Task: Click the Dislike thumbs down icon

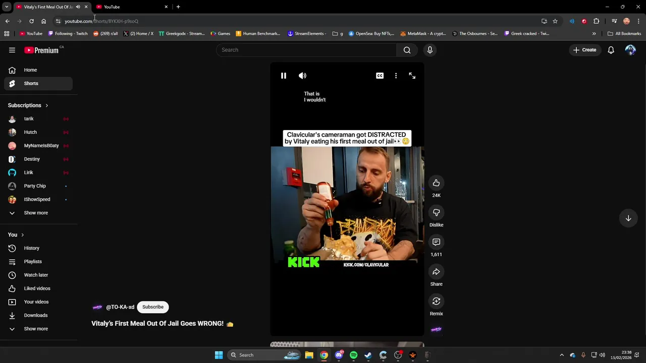Action: coord(437,212)
